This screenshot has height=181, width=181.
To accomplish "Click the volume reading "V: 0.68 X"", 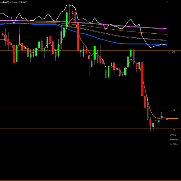I will click(x=174, y=140).
